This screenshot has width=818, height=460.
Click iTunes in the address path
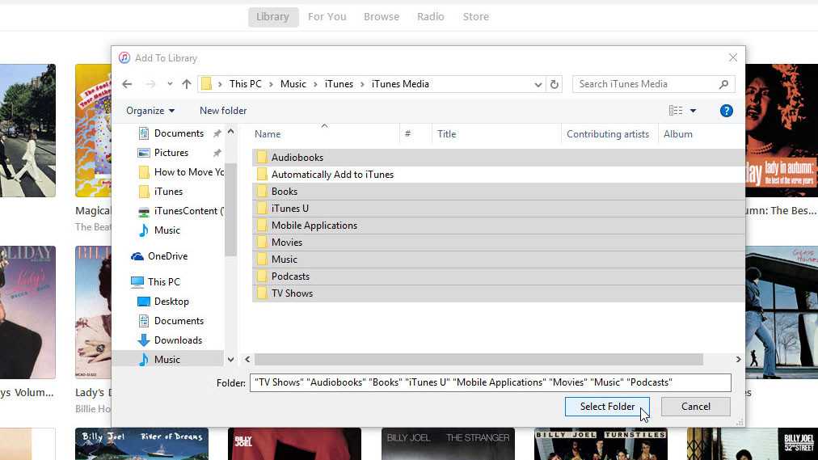tap(339, 84)
